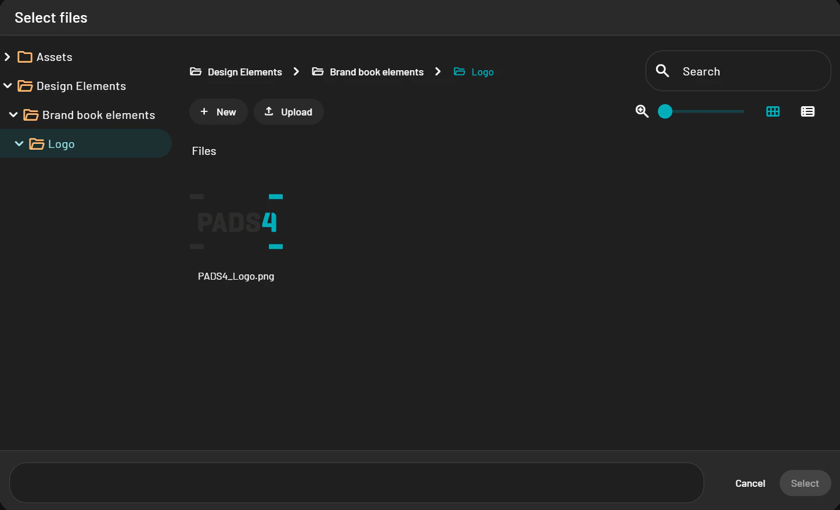
Task: Click the folder icon in Brand book elements breadcrumb
Action: [318, 71]
